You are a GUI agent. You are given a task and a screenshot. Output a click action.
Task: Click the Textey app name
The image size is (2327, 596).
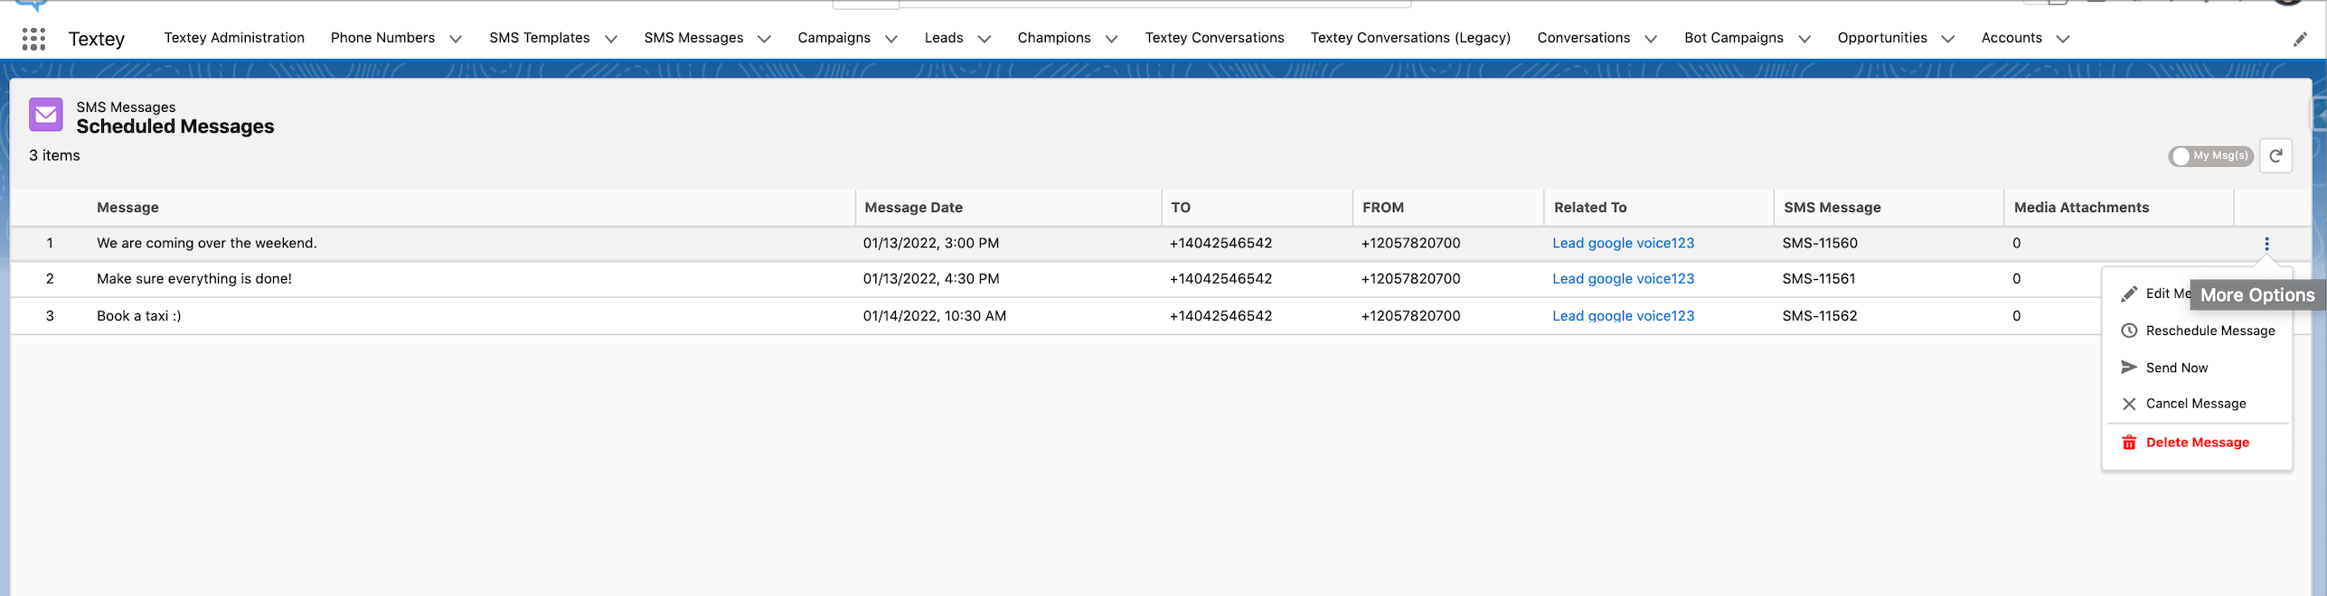pos(97,39)
